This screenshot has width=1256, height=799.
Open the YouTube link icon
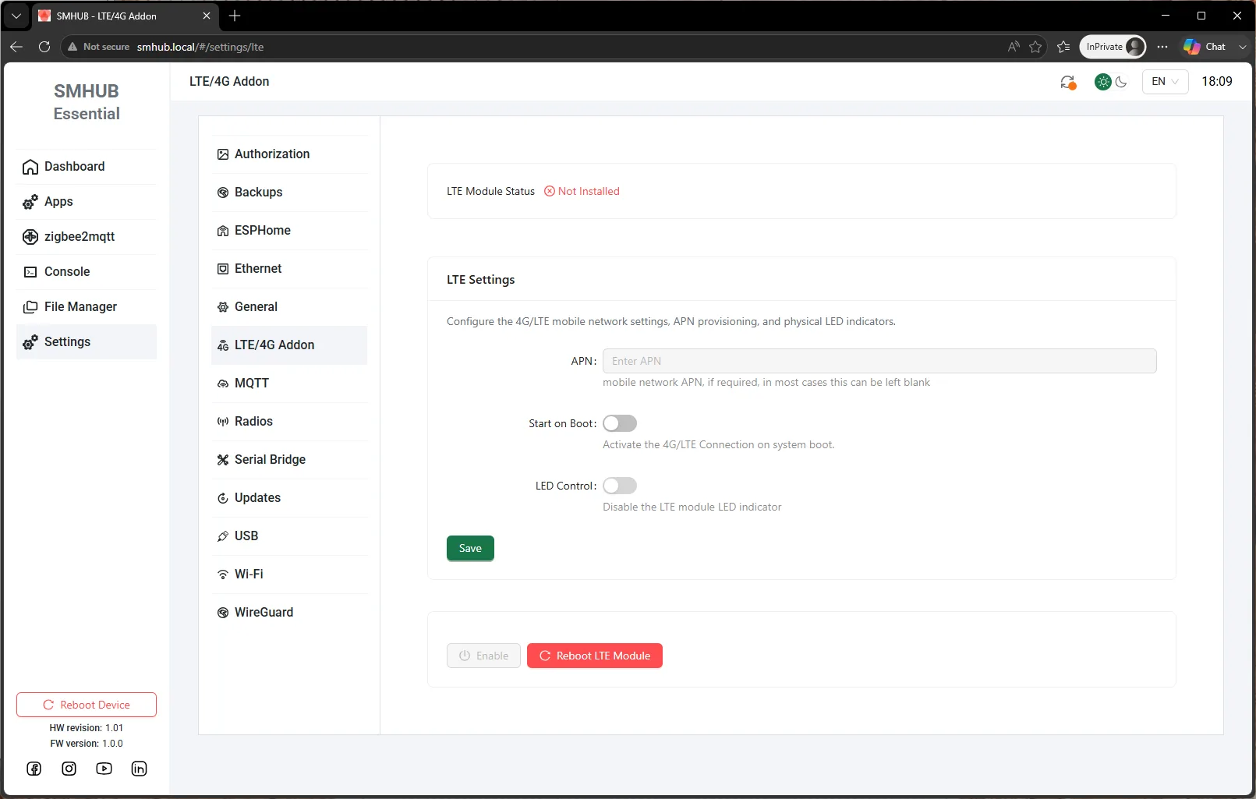pyautogui.click(x=104, y=769)
